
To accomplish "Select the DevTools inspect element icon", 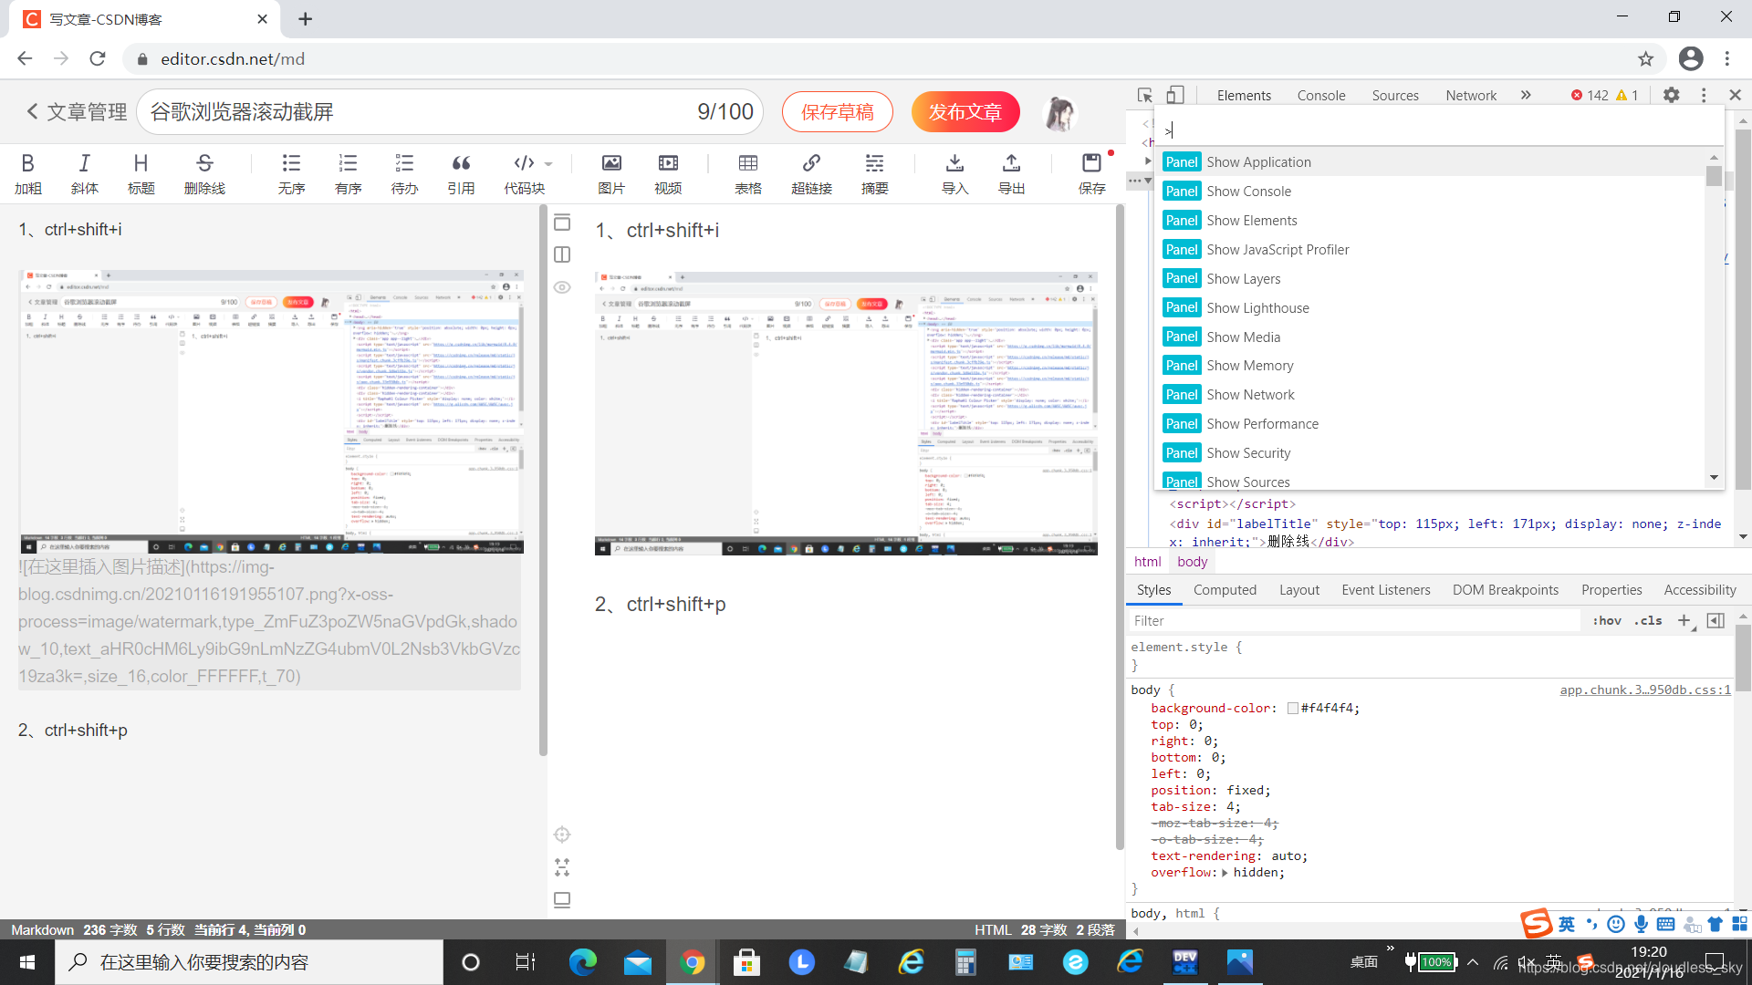I will coord(1145,95).
